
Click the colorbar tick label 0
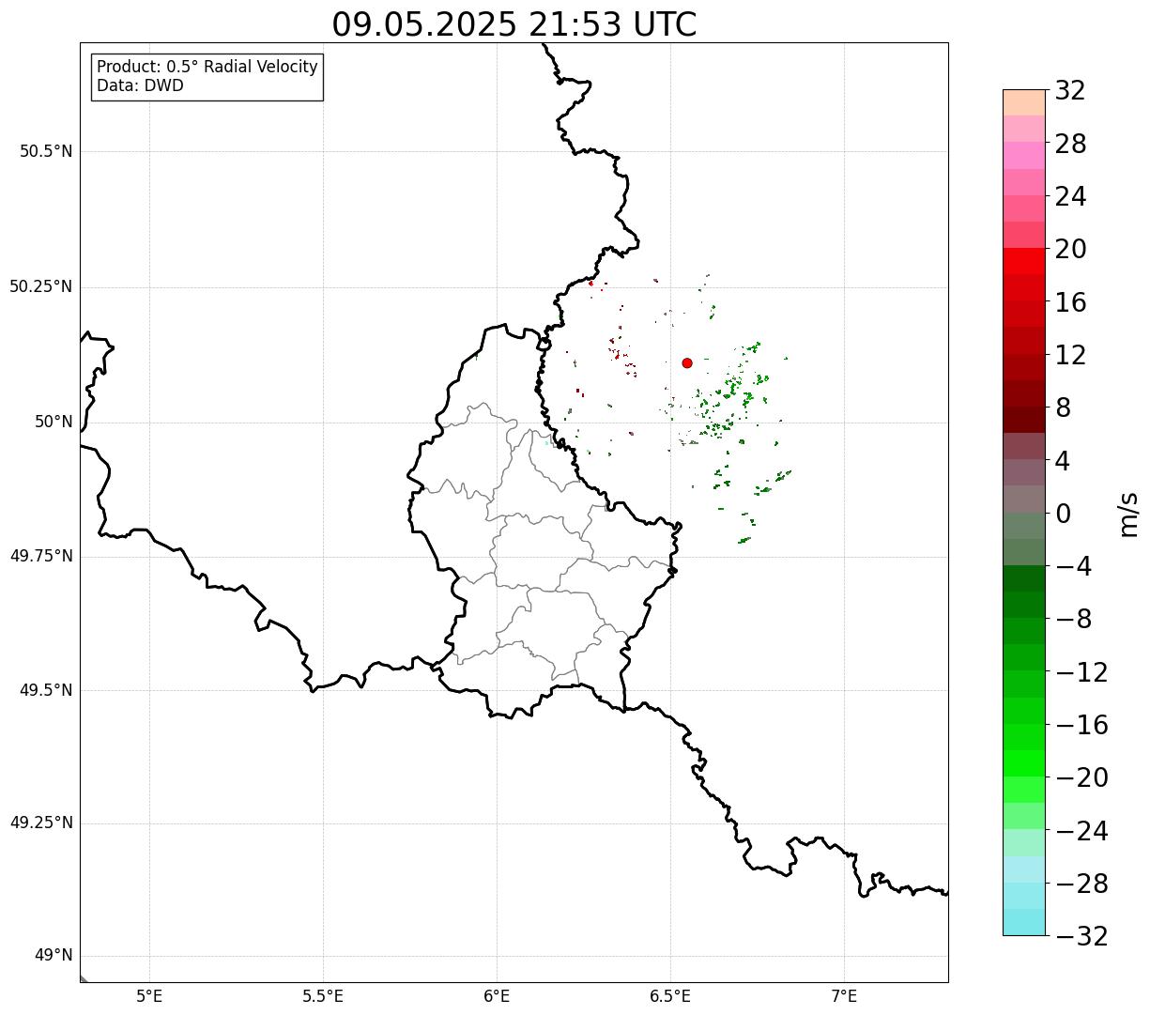1063,514
